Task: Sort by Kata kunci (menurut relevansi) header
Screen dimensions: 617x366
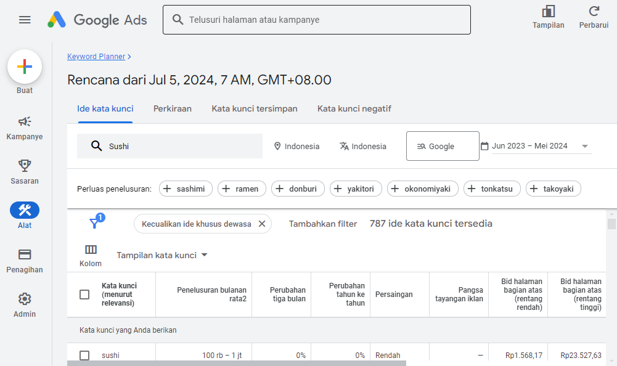Action: click(x=119, y=295)
